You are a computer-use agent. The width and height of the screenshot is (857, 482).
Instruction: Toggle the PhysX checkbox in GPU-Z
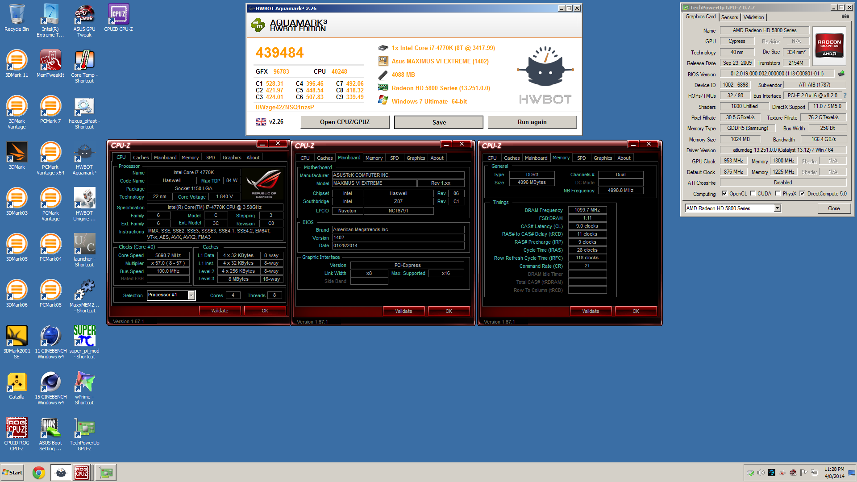point(778,194)
